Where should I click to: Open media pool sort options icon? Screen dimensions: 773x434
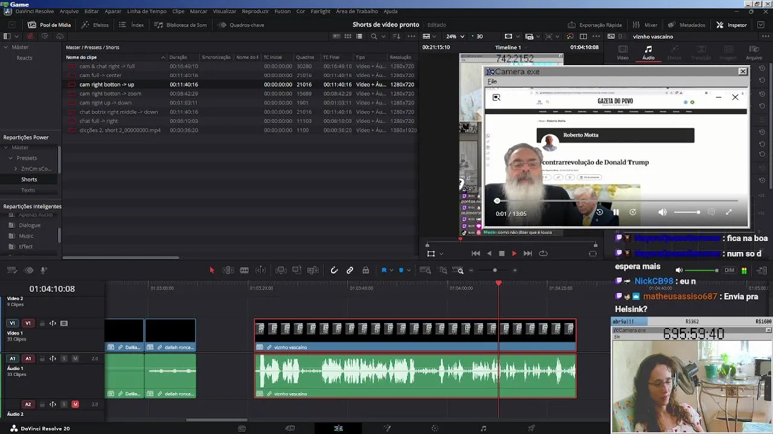396,36
